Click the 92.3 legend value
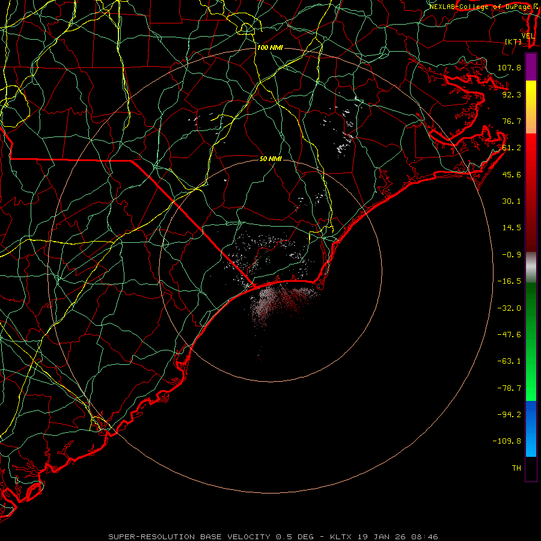 tap(512, 94)
